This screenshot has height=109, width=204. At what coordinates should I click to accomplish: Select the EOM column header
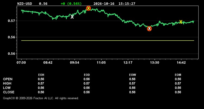point(178,75)
